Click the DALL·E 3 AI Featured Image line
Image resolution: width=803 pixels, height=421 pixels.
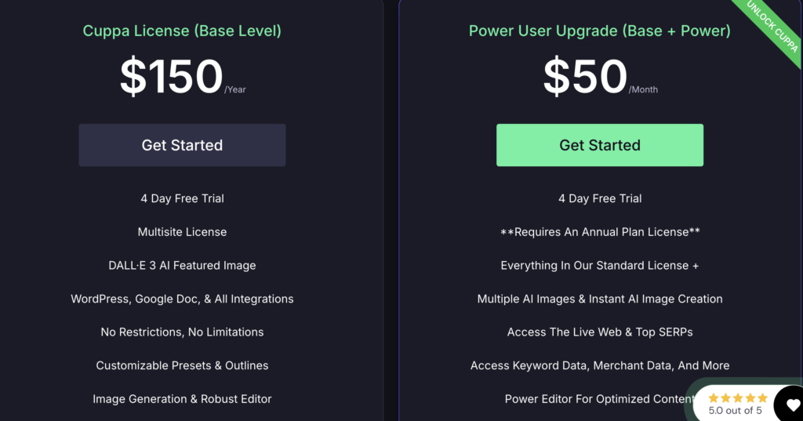click(182, 265)
